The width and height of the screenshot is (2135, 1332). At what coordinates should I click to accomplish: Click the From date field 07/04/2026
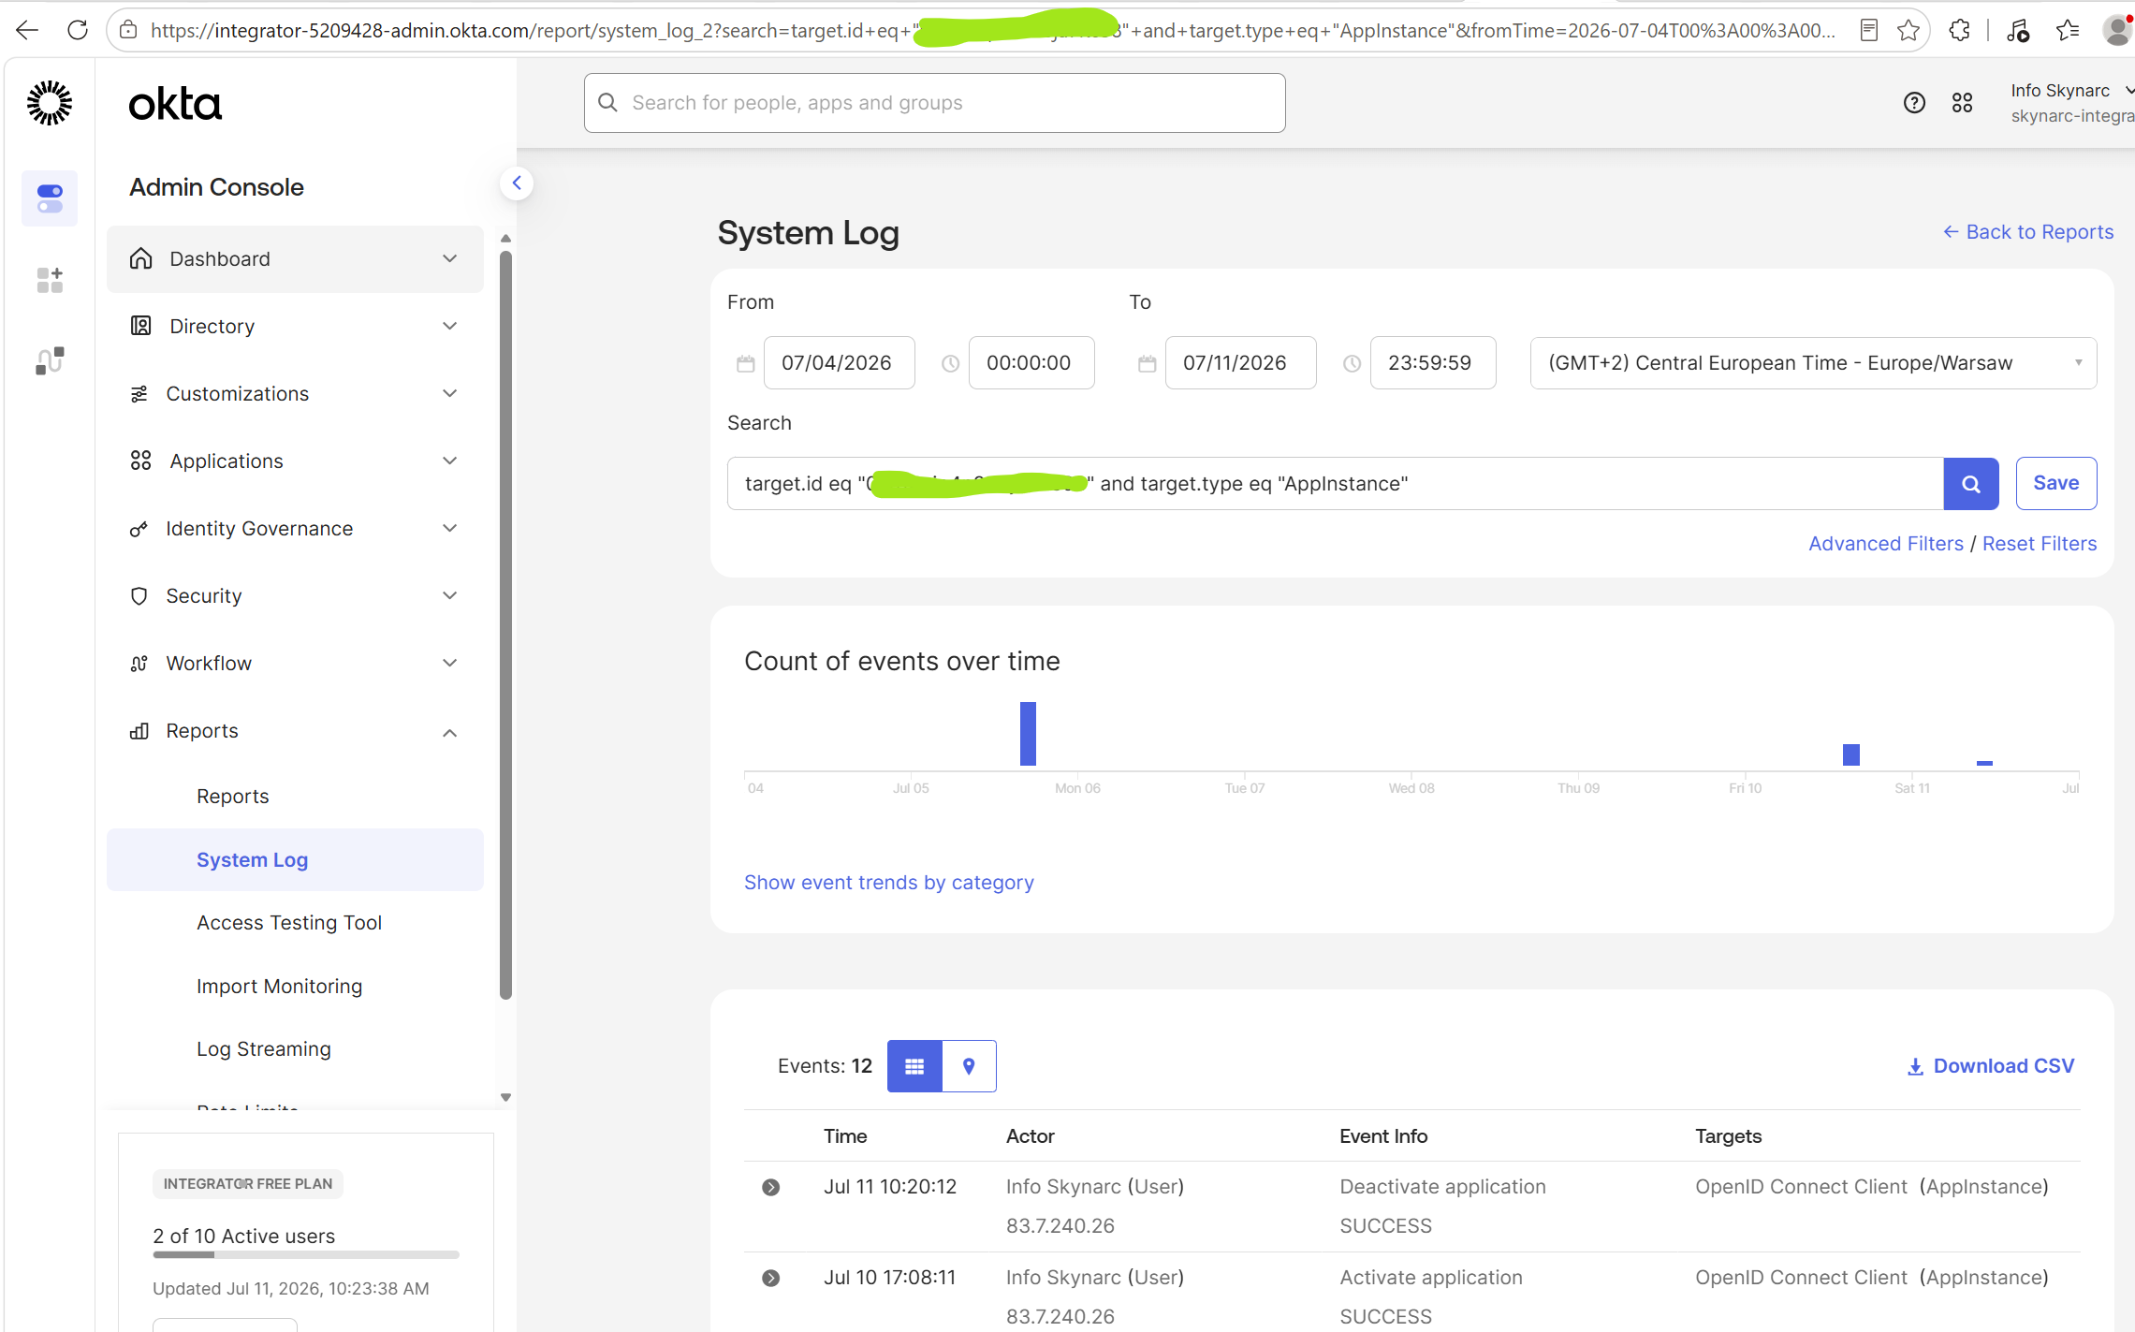(839, 363)
